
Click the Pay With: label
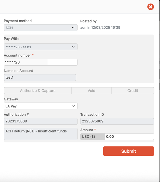[11, 39]
